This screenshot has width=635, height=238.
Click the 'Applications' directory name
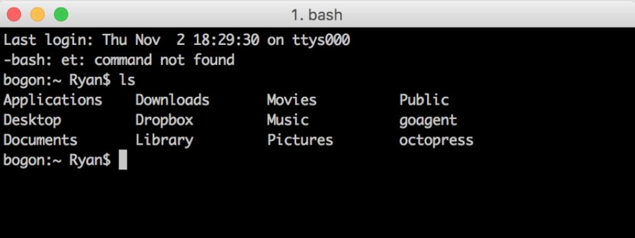(x=53, y=100)
